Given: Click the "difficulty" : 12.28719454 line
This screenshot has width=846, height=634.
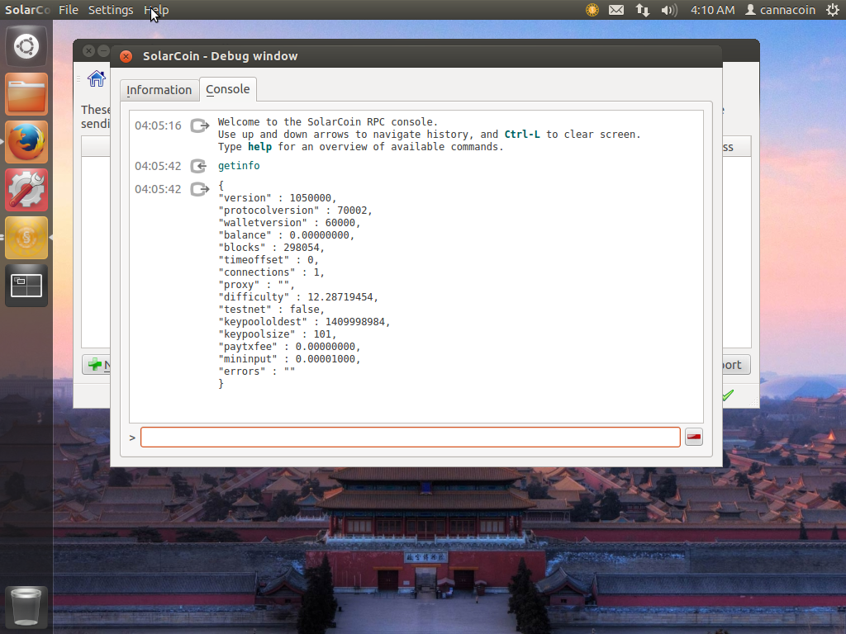Looking at the screenshot, I should pos(298,297).
